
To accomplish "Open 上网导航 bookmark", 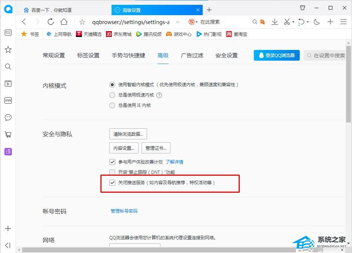I will [x=59, y=34].
